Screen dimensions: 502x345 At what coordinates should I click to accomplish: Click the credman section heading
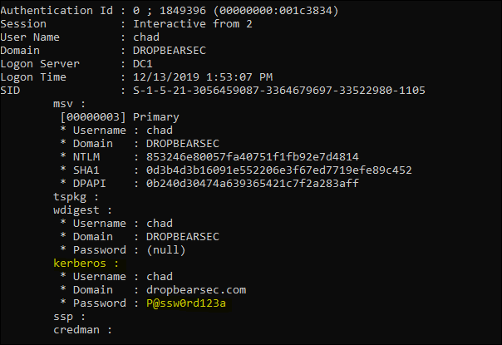82,330
